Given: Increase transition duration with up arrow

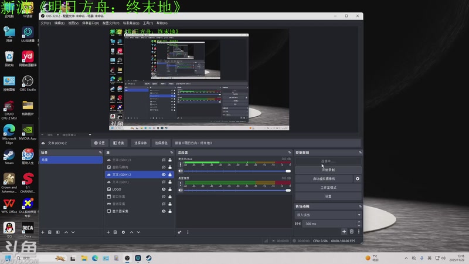Looking at the screenshot, I should [x=359, y=222].
